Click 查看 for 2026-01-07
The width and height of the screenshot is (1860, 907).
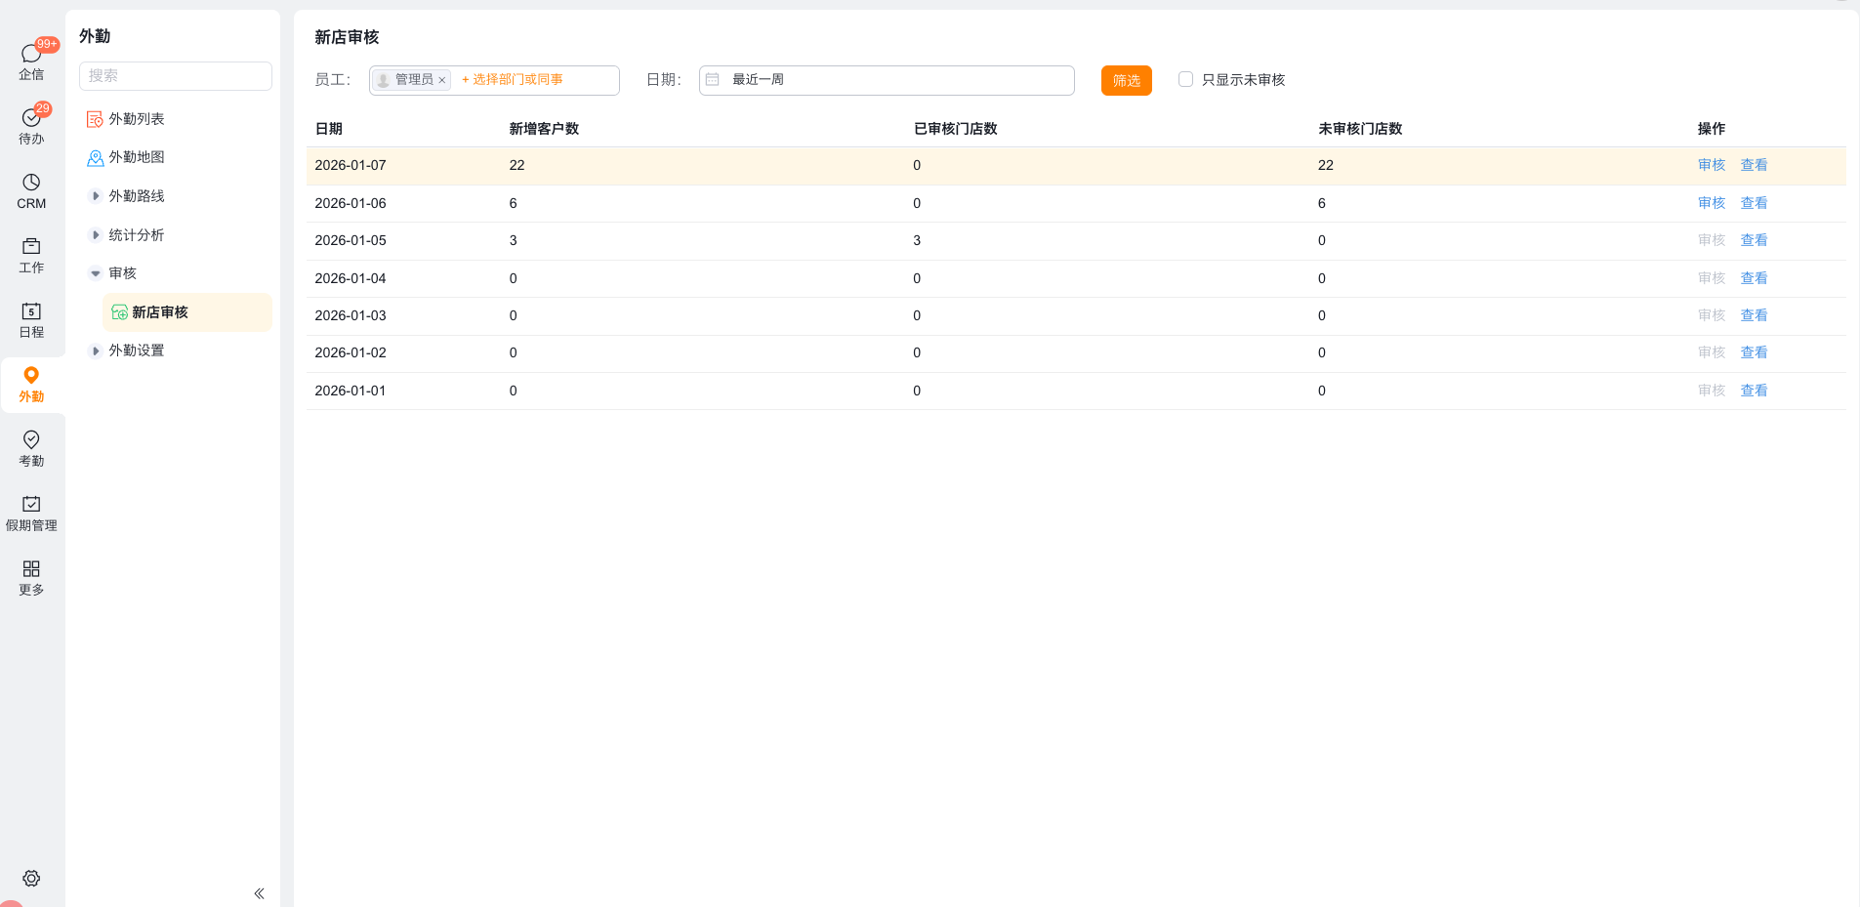pos(1755,165)
